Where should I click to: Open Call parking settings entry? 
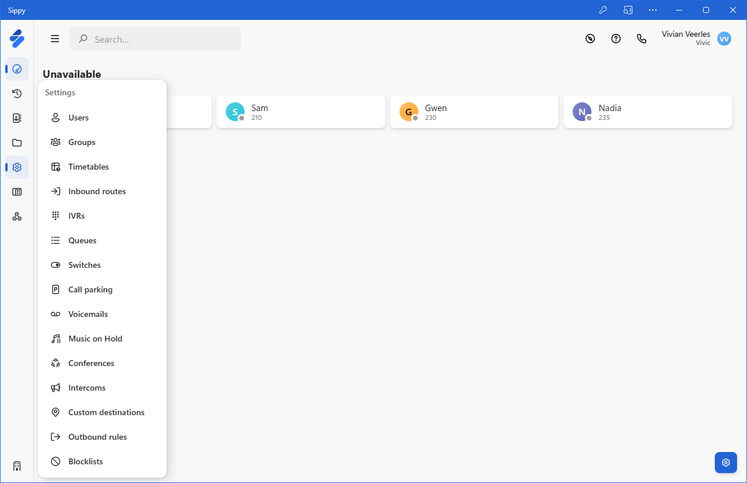click(90, 289)
